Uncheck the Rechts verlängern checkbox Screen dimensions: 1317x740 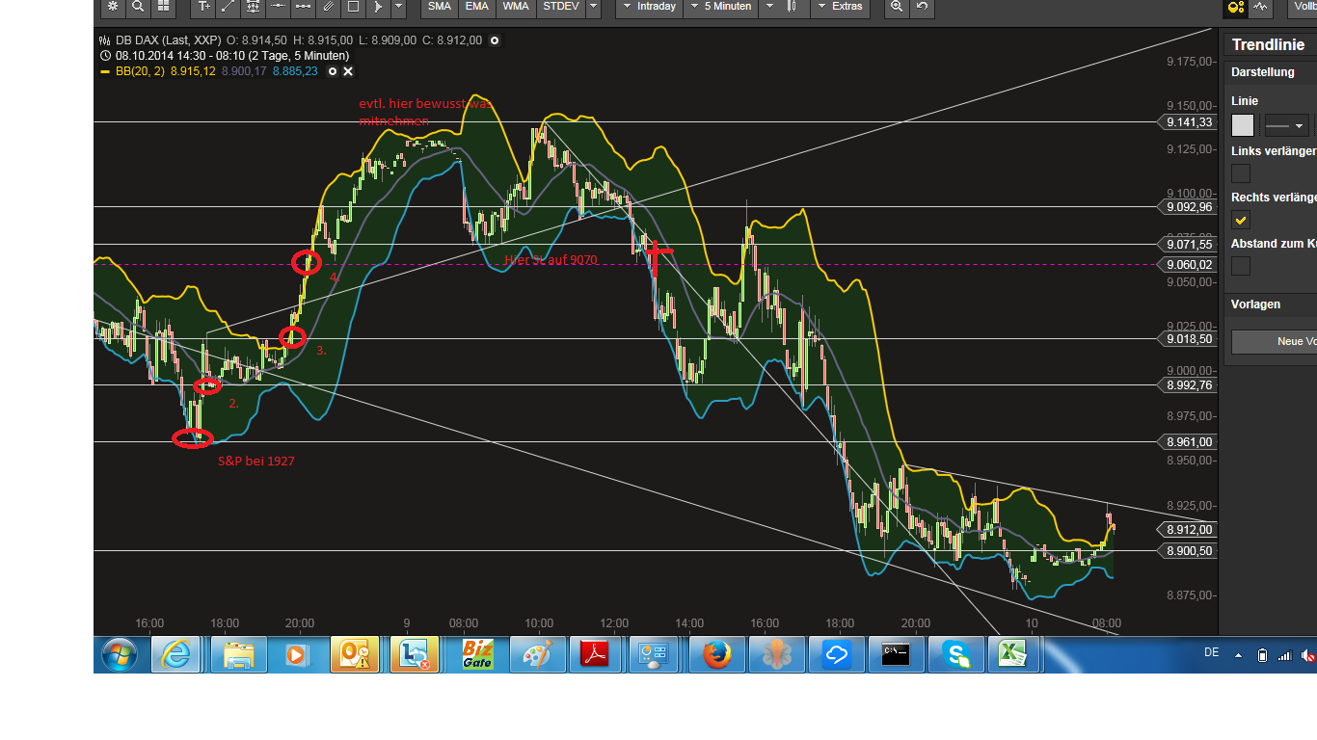tap(1241, 220)
